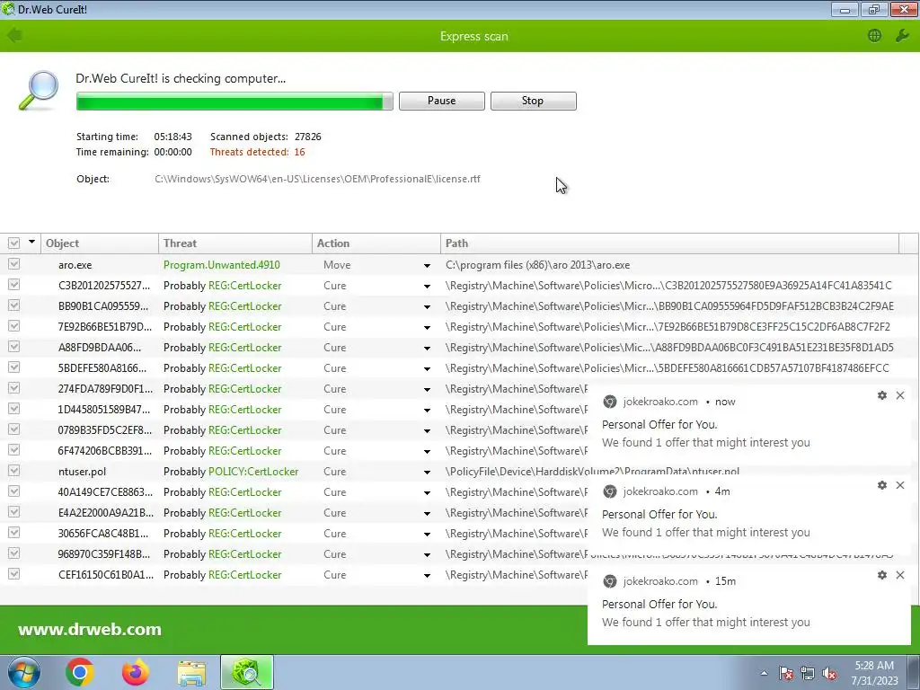Click the Chrome icon in the '4m' notification
Image resolution: width=920 pixels, height=690 pixels.
(x=610, y=491)
